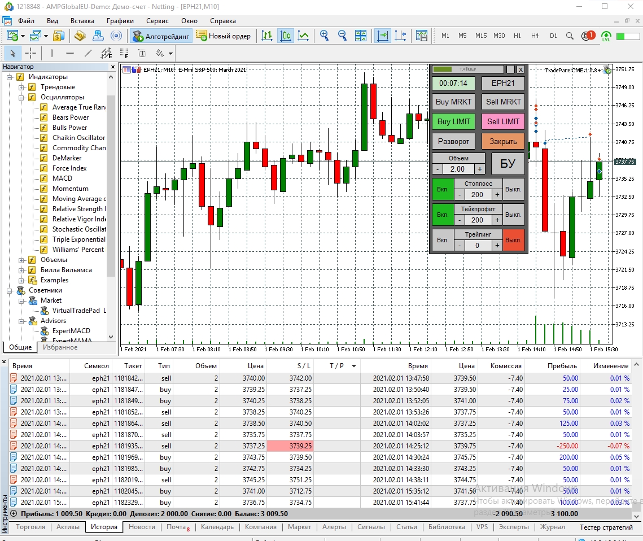
Task: Select the text label tool
Action: (142, 53)
